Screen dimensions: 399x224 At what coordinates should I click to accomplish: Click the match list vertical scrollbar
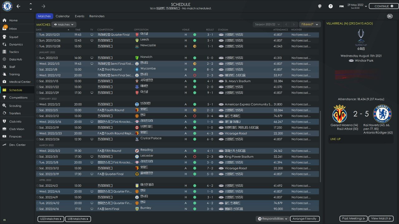[320, 146]
